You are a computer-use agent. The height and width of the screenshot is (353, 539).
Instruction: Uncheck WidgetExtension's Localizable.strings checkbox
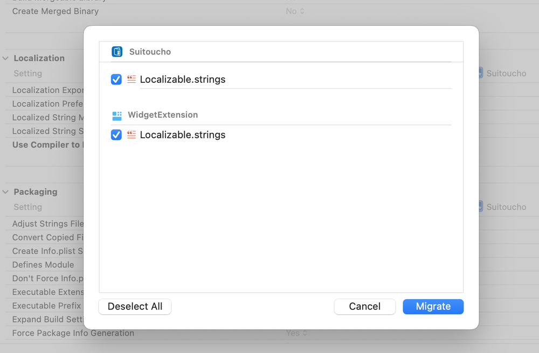tap(116, 135)
